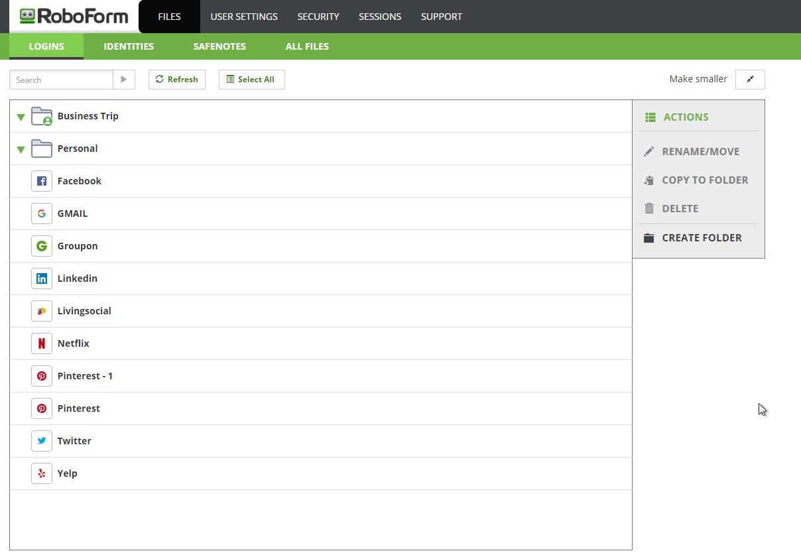Select the Business Trip folder name
This screenshot has width=801, height=555.
click(88, 116)
